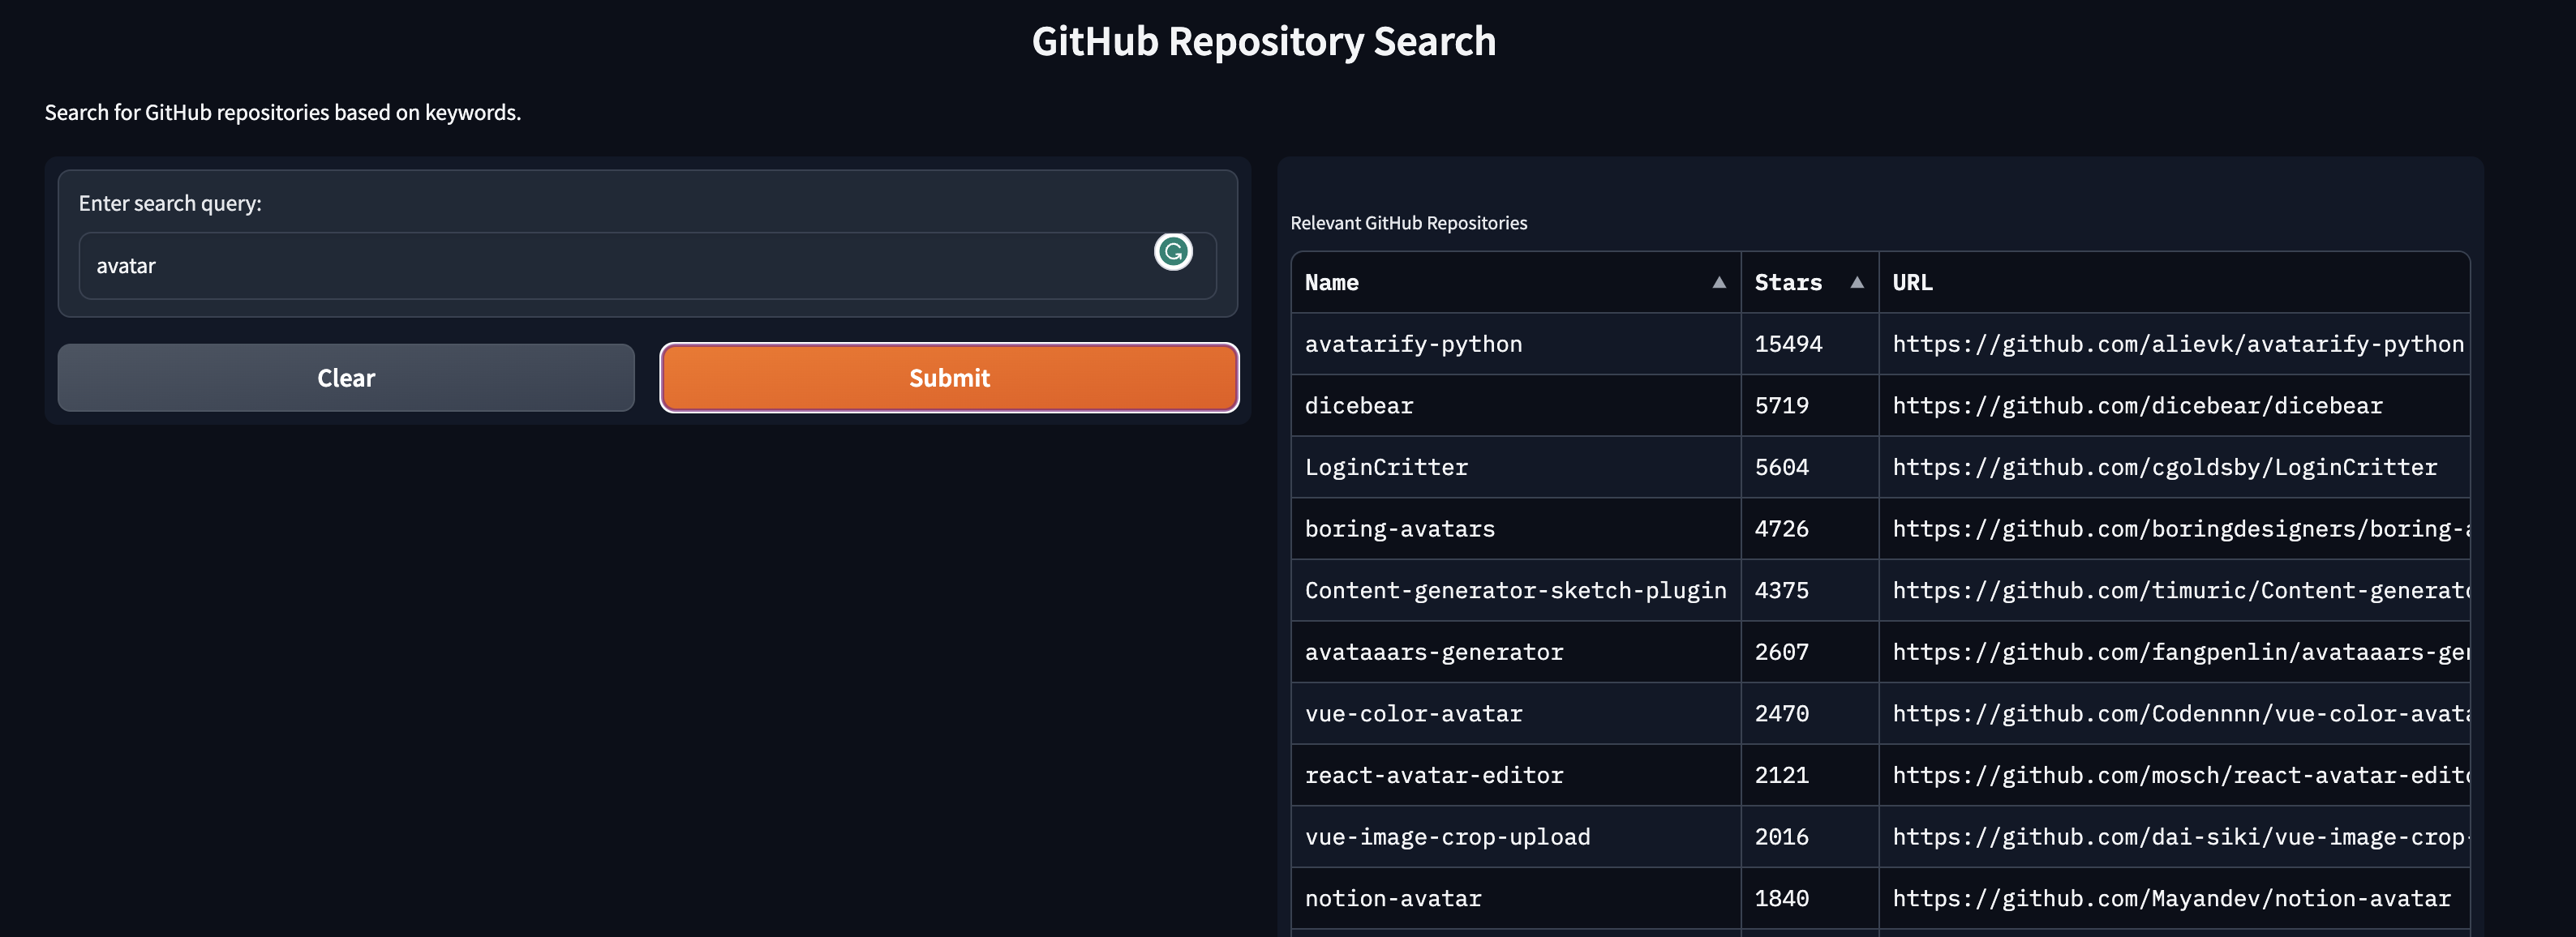
Task: Click the Enter search query label
Action: point(170,203)
